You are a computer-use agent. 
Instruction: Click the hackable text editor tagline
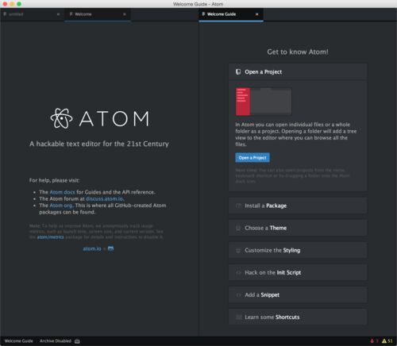(x=99, y=144)
